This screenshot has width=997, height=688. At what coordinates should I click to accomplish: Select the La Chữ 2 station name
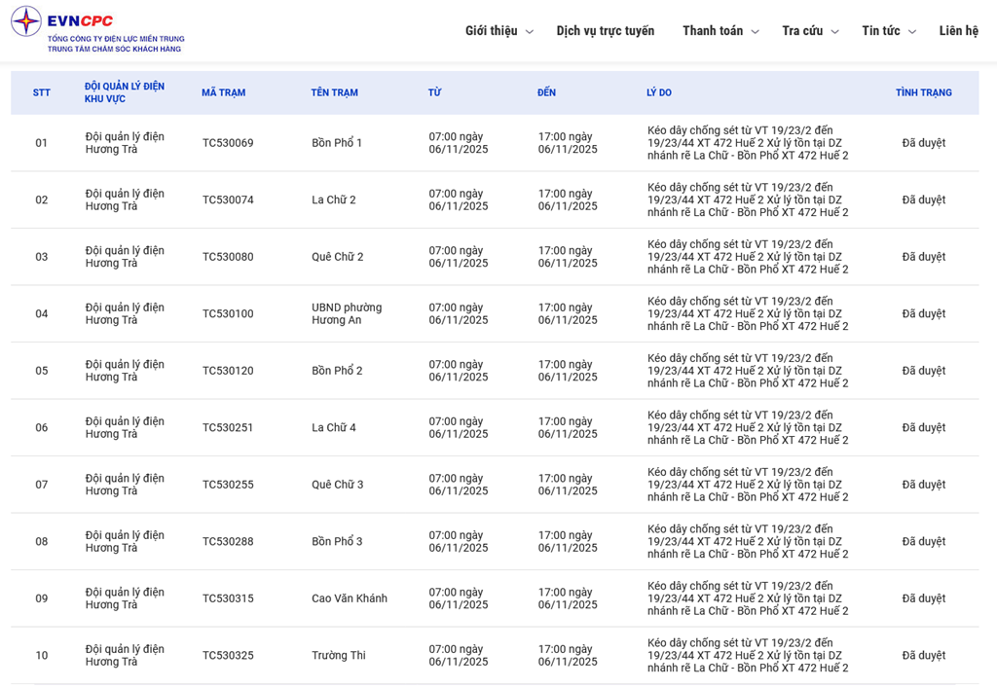click(x=333, y=200)
